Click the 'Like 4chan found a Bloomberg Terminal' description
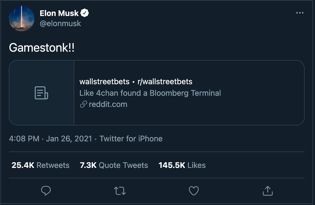The width and height of the screenshot is (315, 205). 150,93
